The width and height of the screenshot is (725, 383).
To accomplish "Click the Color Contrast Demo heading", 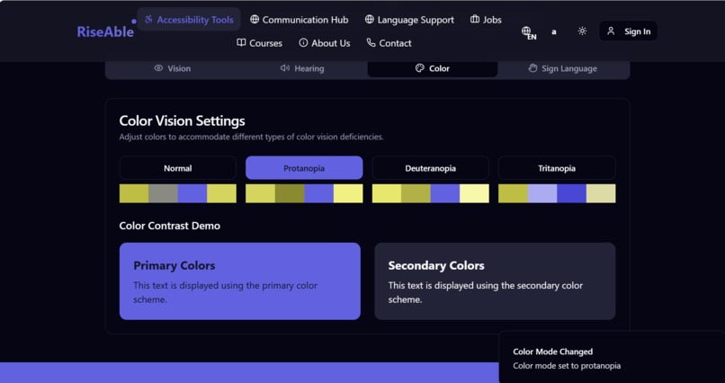I will click(x=170, y=226).
